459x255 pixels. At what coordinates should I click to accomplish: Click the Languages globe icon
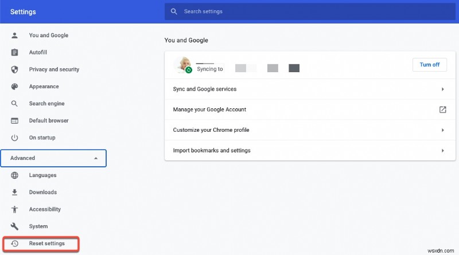click(15, 175)
